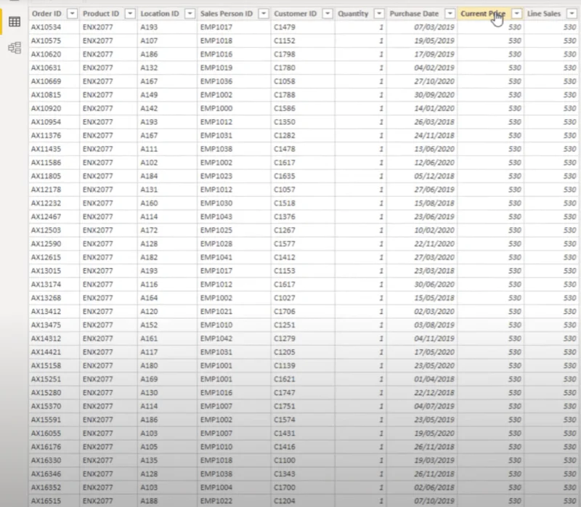The height and width of the screenshot is (507, 581).
Task: Open Line Sales column filter dropdown
Action: point(572,14)
